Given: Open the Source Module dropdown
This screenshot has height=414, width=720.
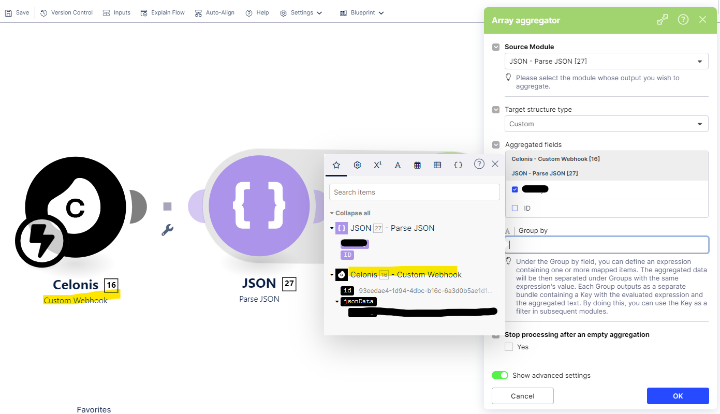Looking at the screenshot, I should click(607, 61).
